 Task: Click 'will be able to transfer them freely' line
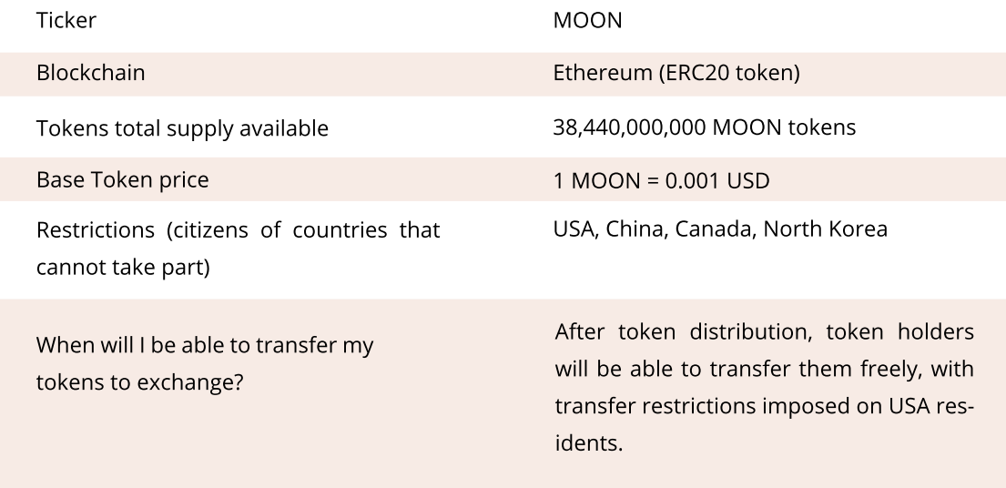[764, 369]
